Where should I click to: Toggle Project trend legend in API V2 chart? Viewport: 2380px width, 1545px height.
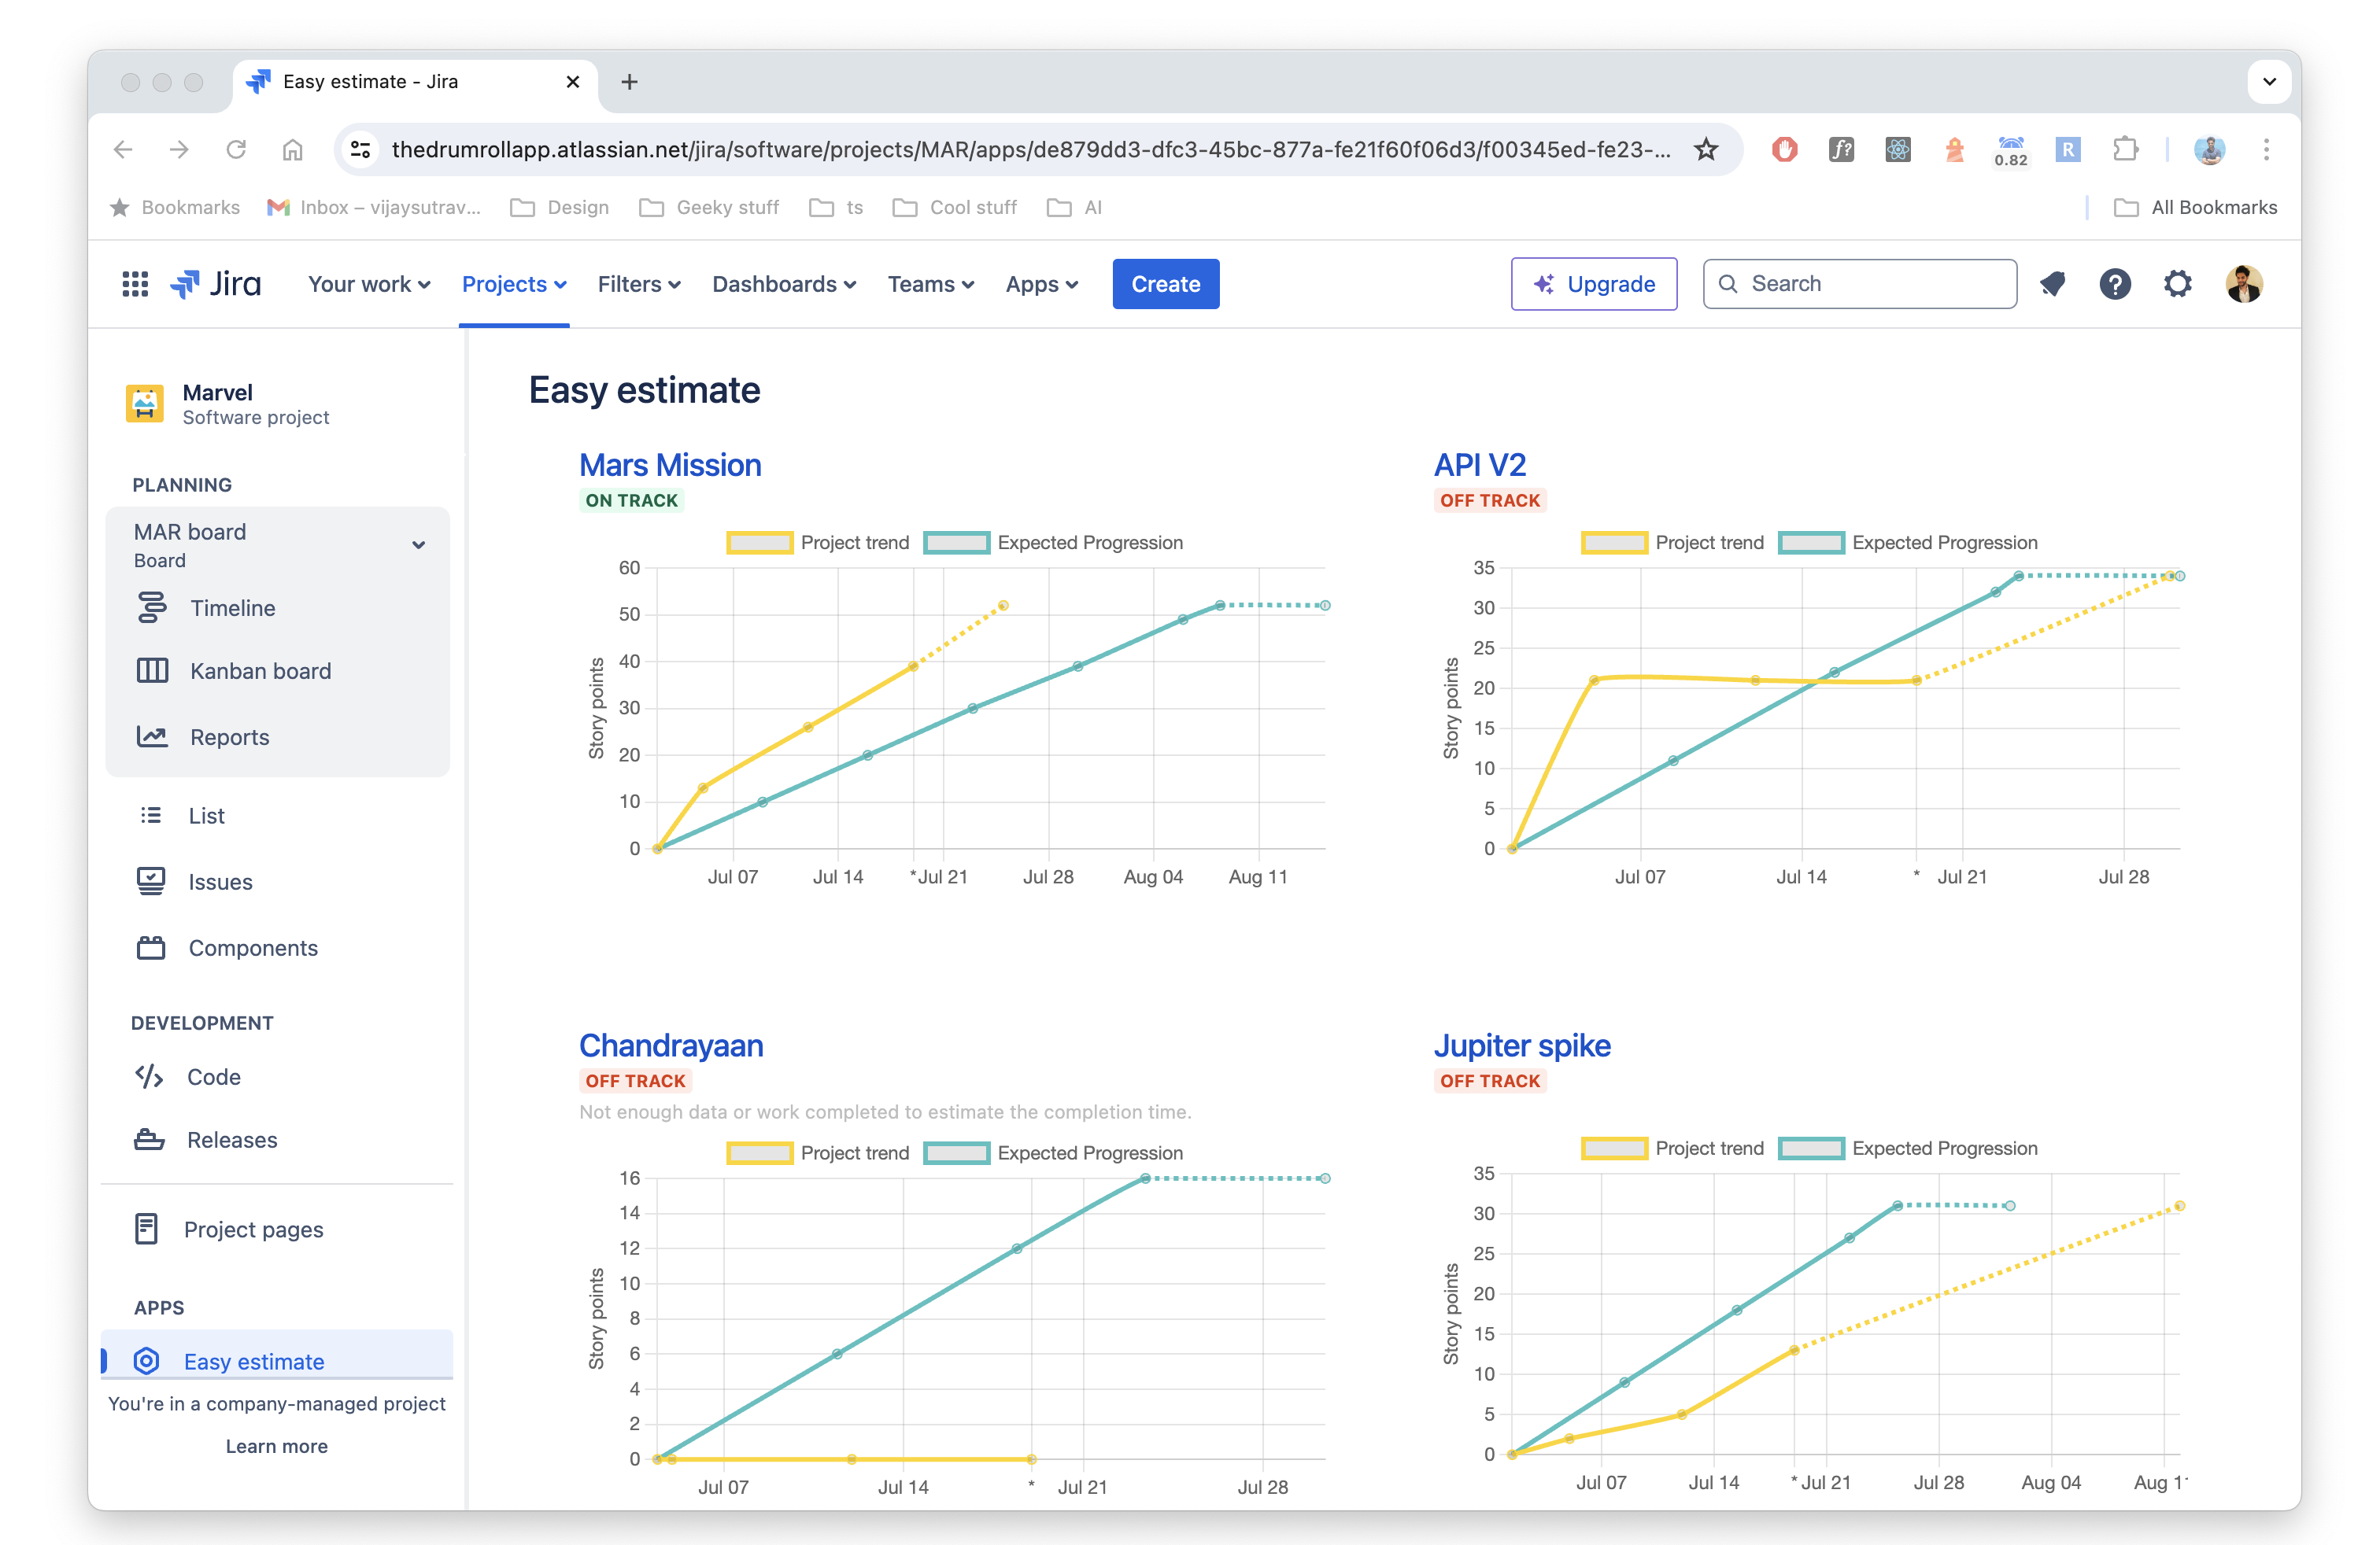pos(1673,543)
